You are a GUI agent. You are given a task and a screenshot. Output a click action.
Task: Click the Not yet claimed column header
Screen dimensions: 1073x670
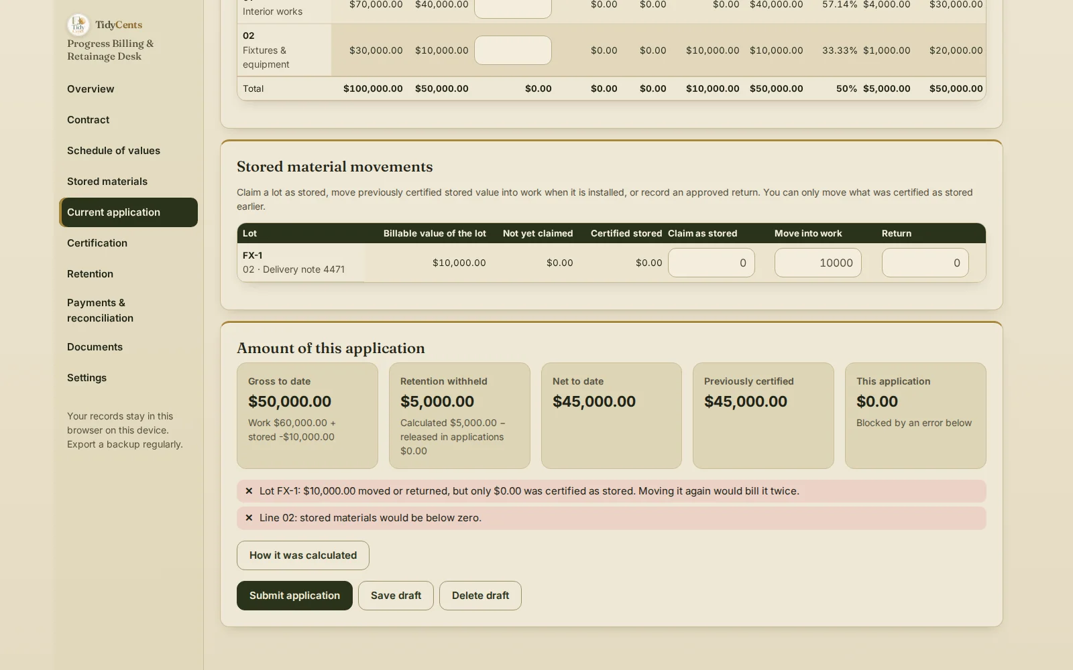coord(538,233)
